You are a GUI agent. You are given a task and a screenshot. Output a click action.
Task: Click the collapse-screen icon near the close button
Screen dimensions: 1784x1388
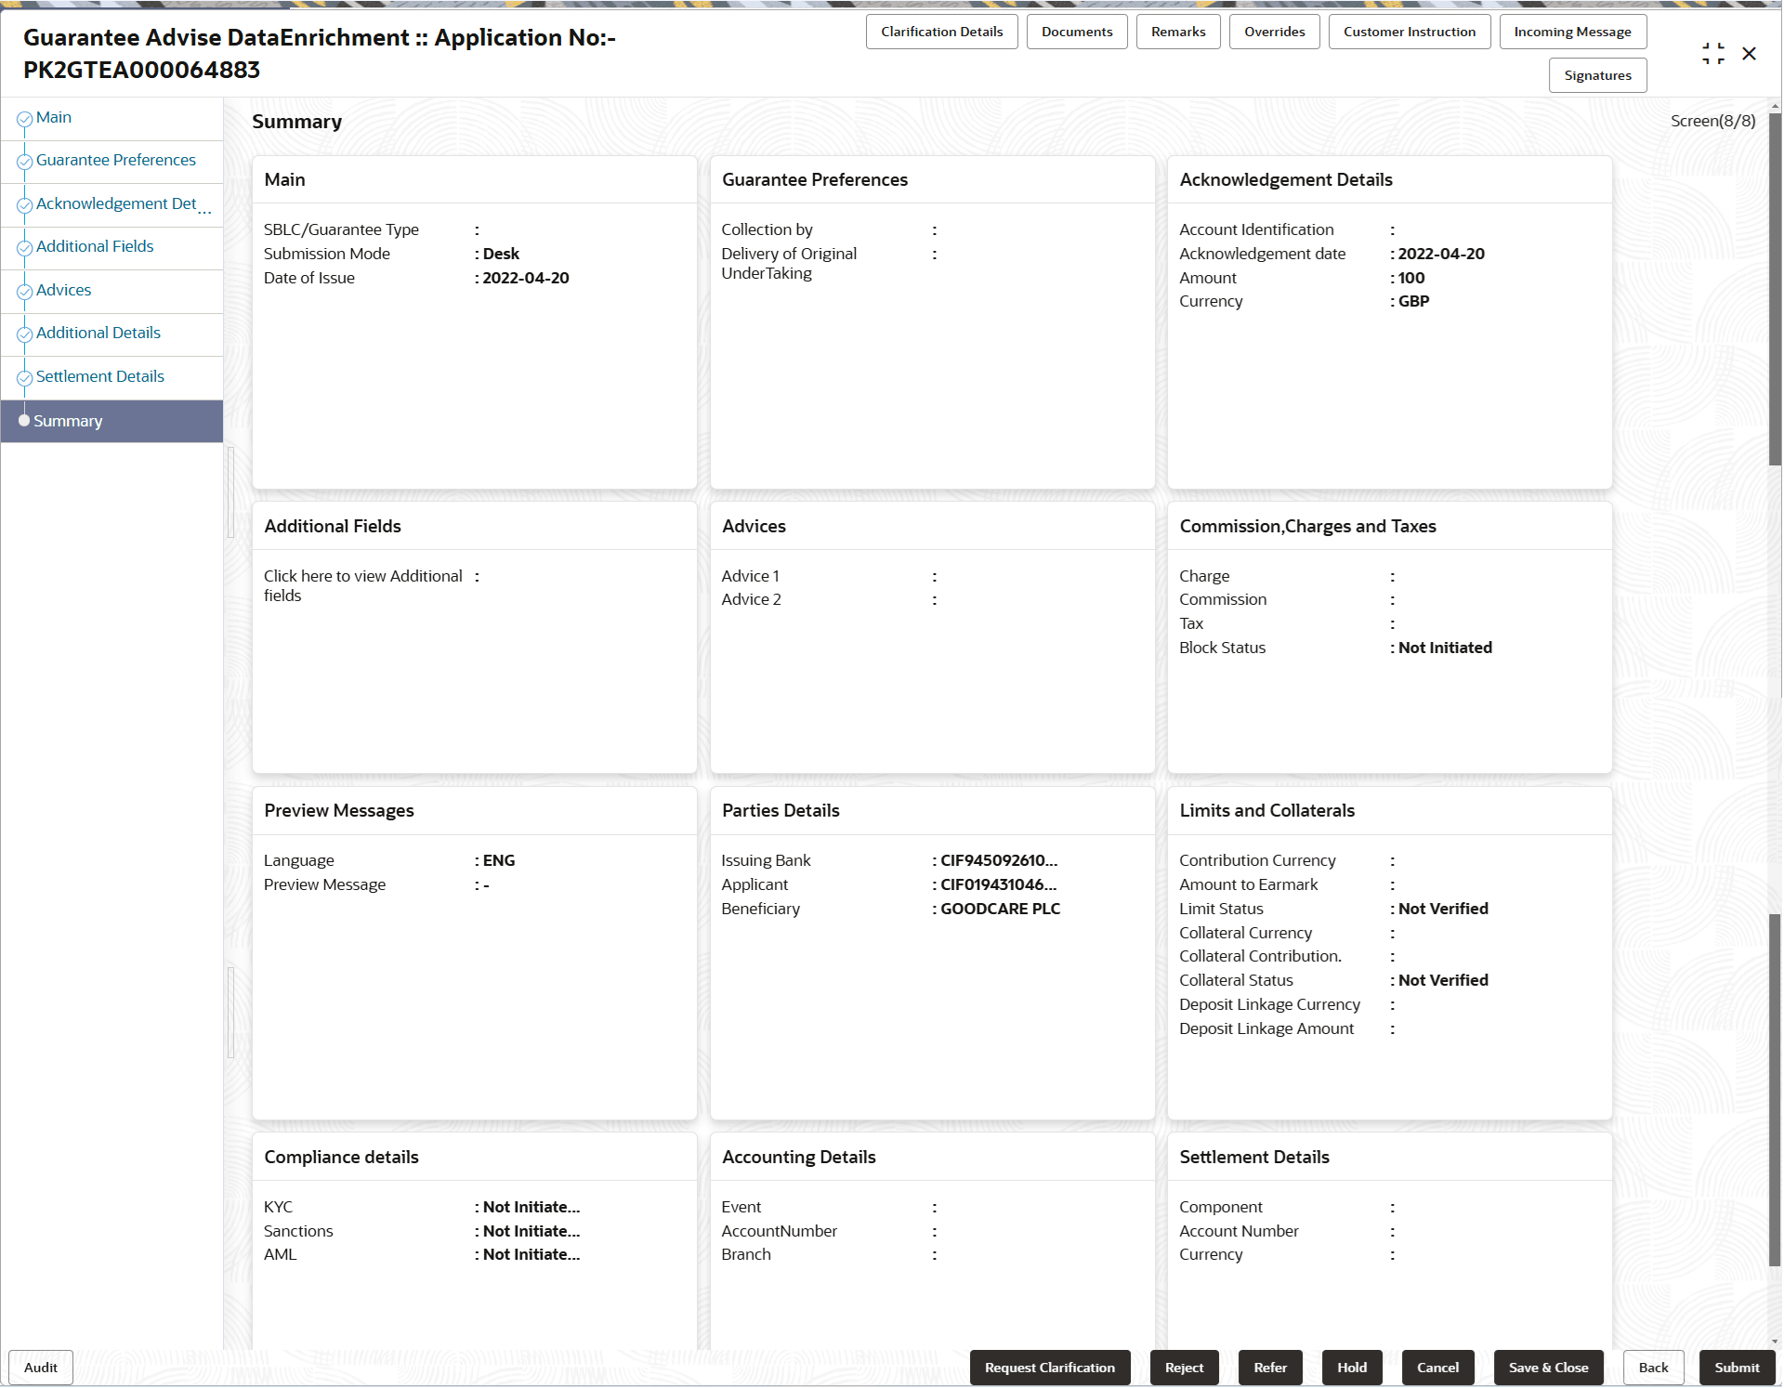point(1712,54)
